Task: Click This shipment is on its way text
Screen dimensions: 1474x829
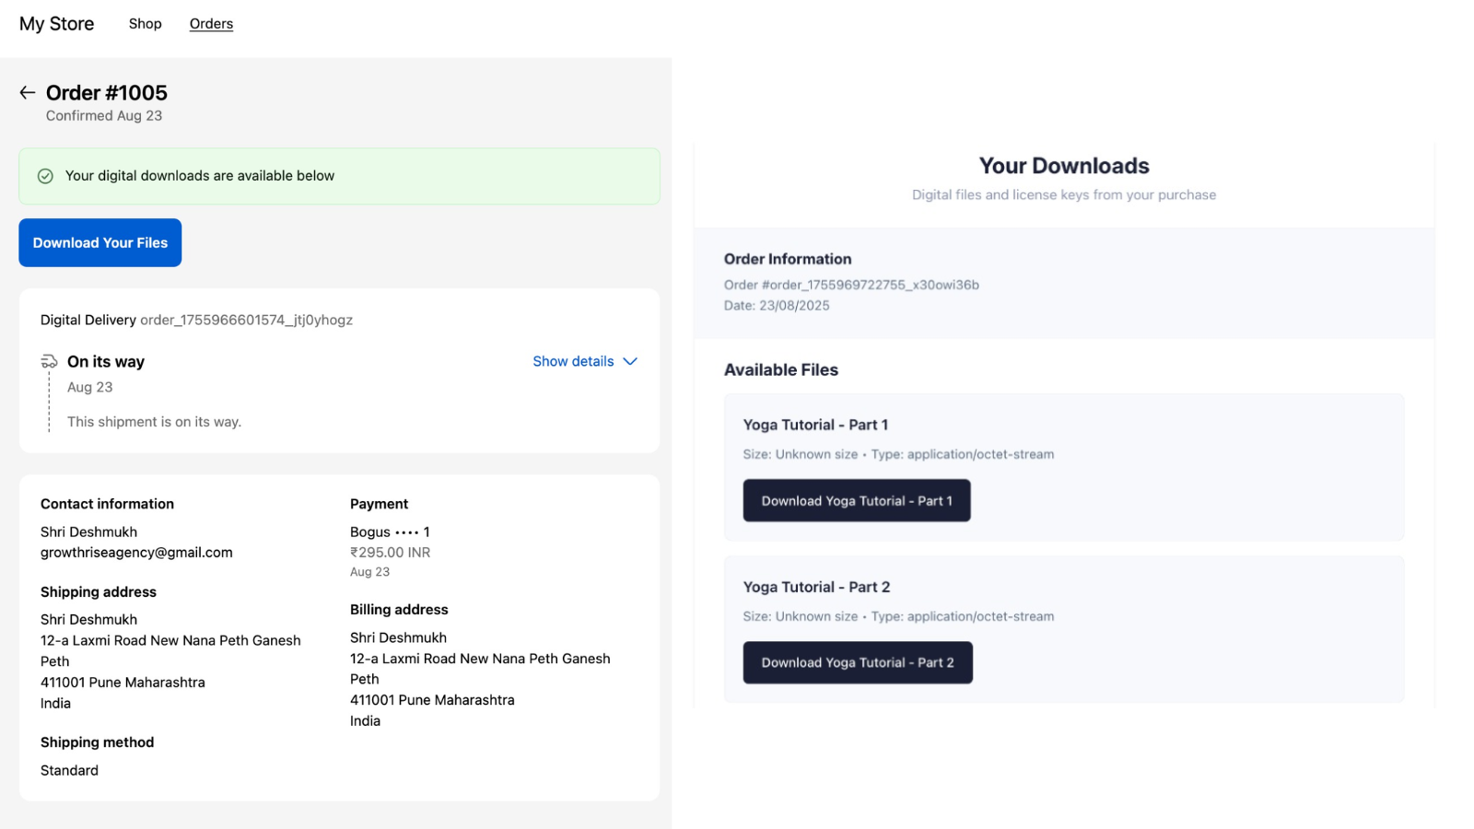Action: 154,422
